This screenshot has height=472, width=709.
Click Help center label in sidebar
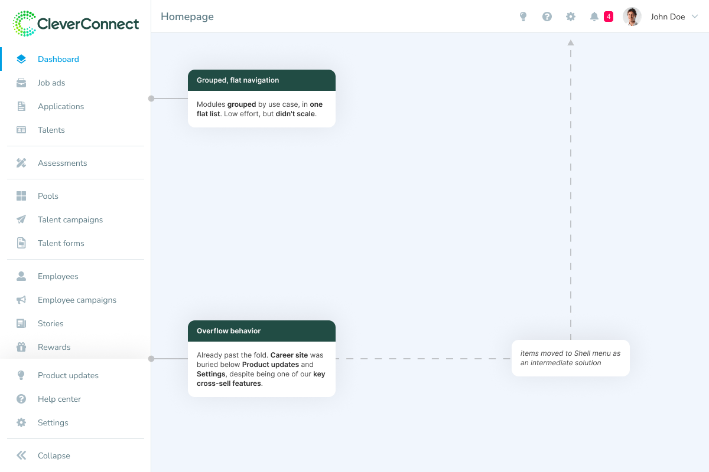tap(59, 399)
